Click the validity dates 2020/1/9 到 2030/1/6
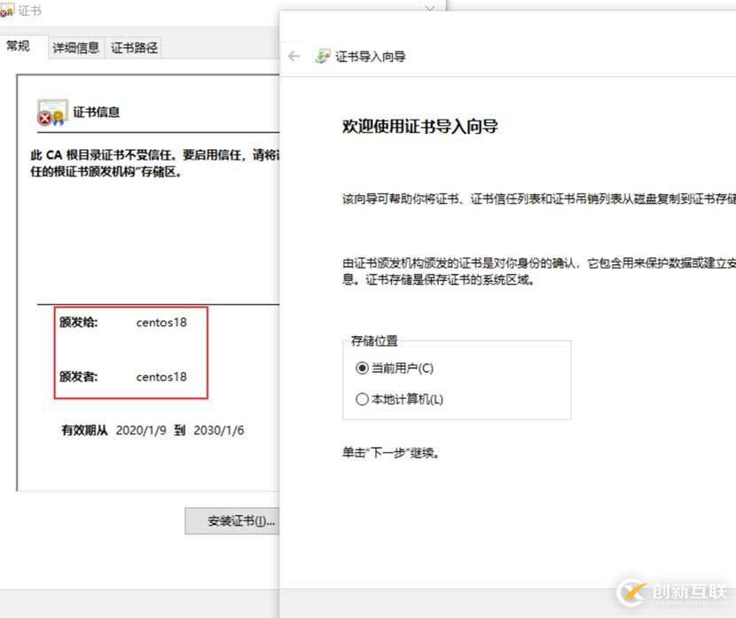This screenshot has height=618, width=736. click(153, 431)
